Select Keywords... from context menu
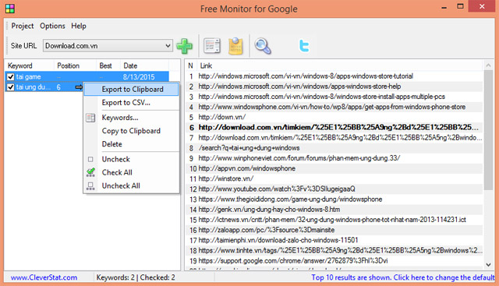Viewport: 499px width, 286px height. 132,118
